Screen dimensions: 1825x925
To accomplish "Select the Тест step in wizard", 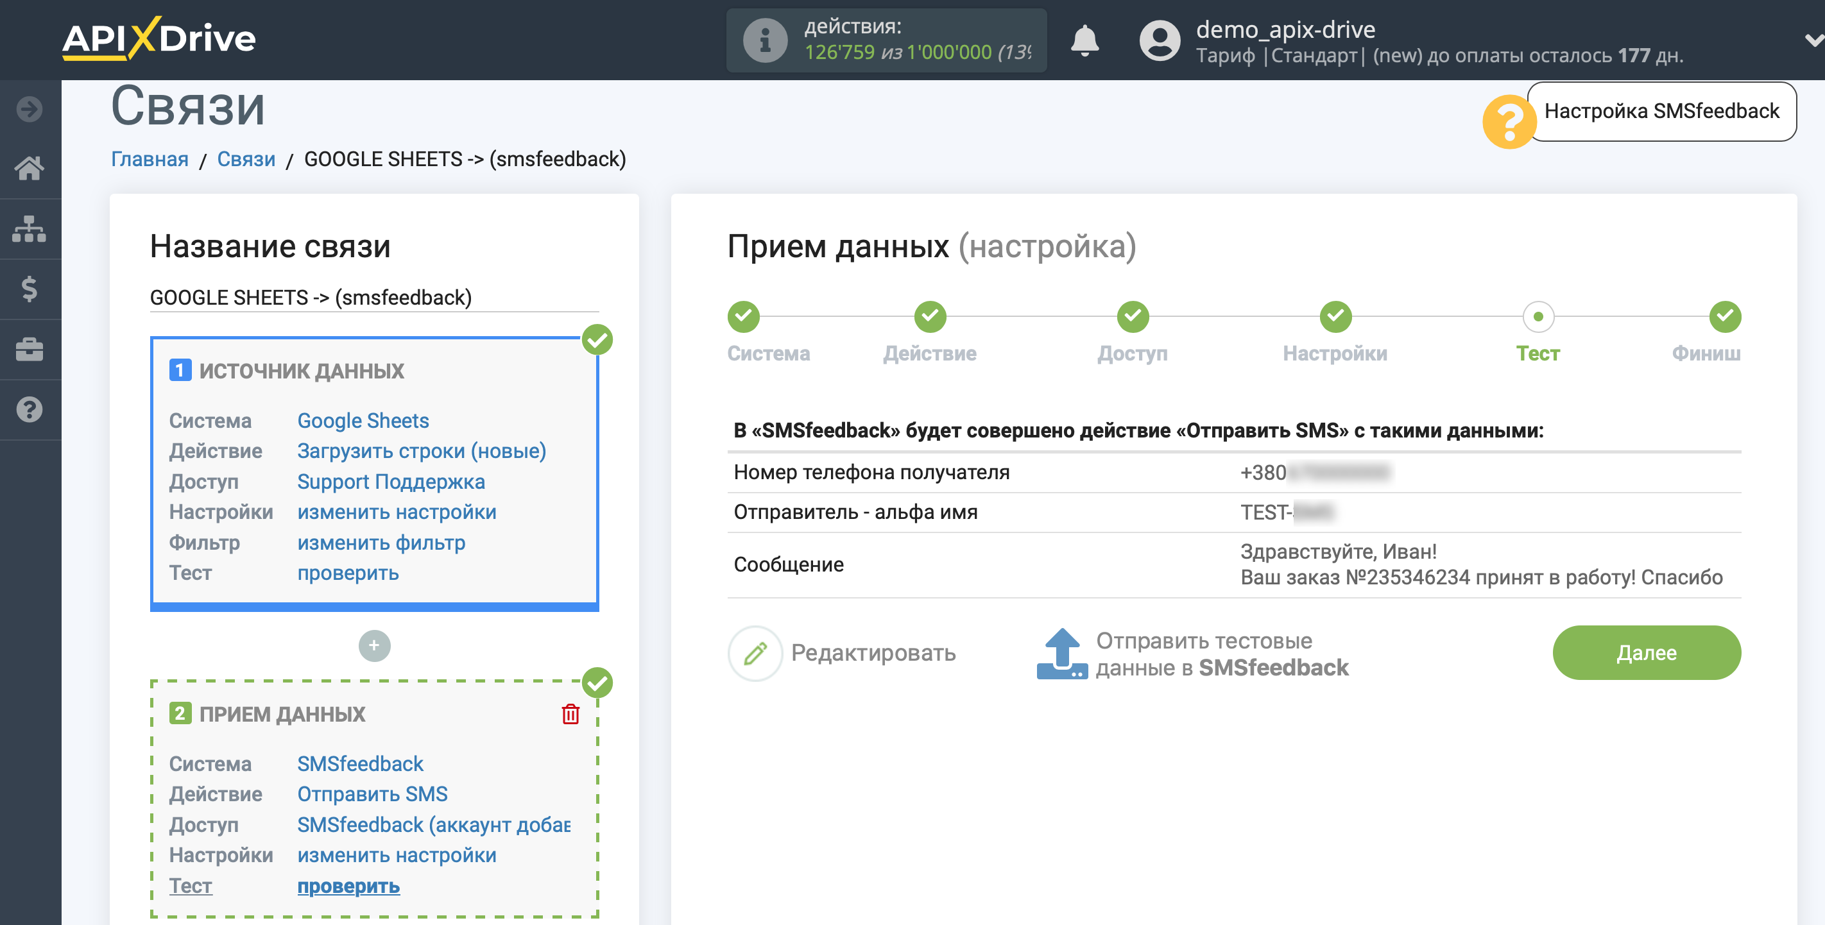I will [x=1538, y=317].
